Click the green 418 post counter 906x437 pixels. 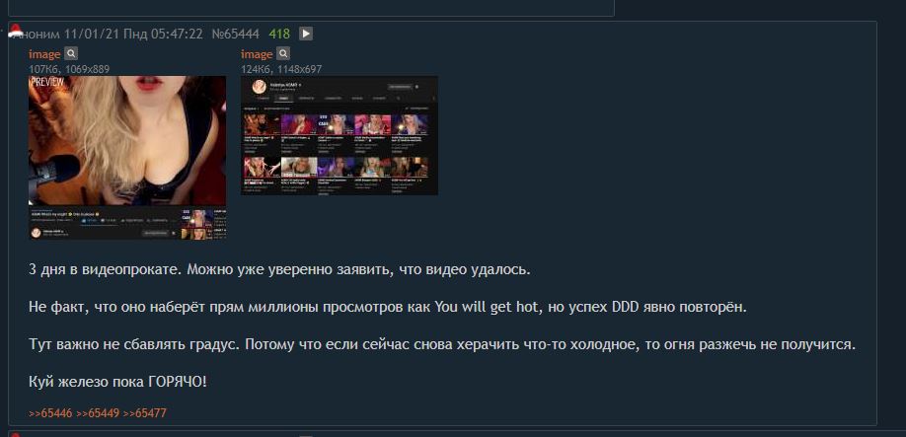pyautogui.click(x=279, y=35)
